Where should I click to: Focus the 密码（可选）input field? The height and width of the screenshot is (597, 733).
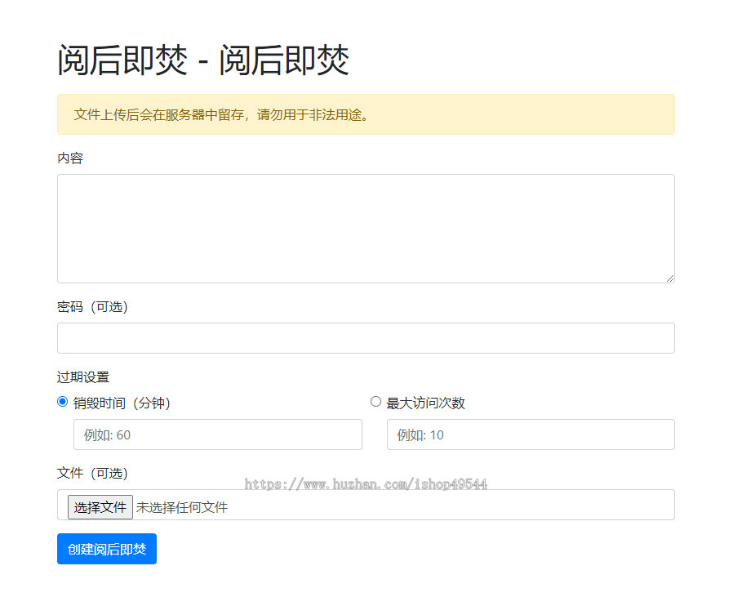click(x=366, y=338)
